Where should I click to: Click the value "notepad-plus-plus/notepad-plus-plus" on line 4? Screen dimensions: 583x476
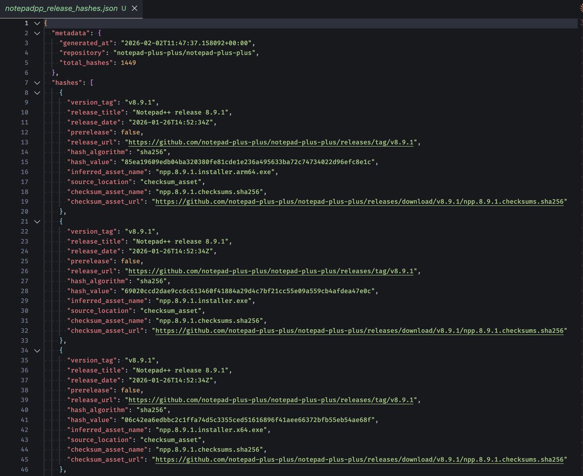[184, 53]
